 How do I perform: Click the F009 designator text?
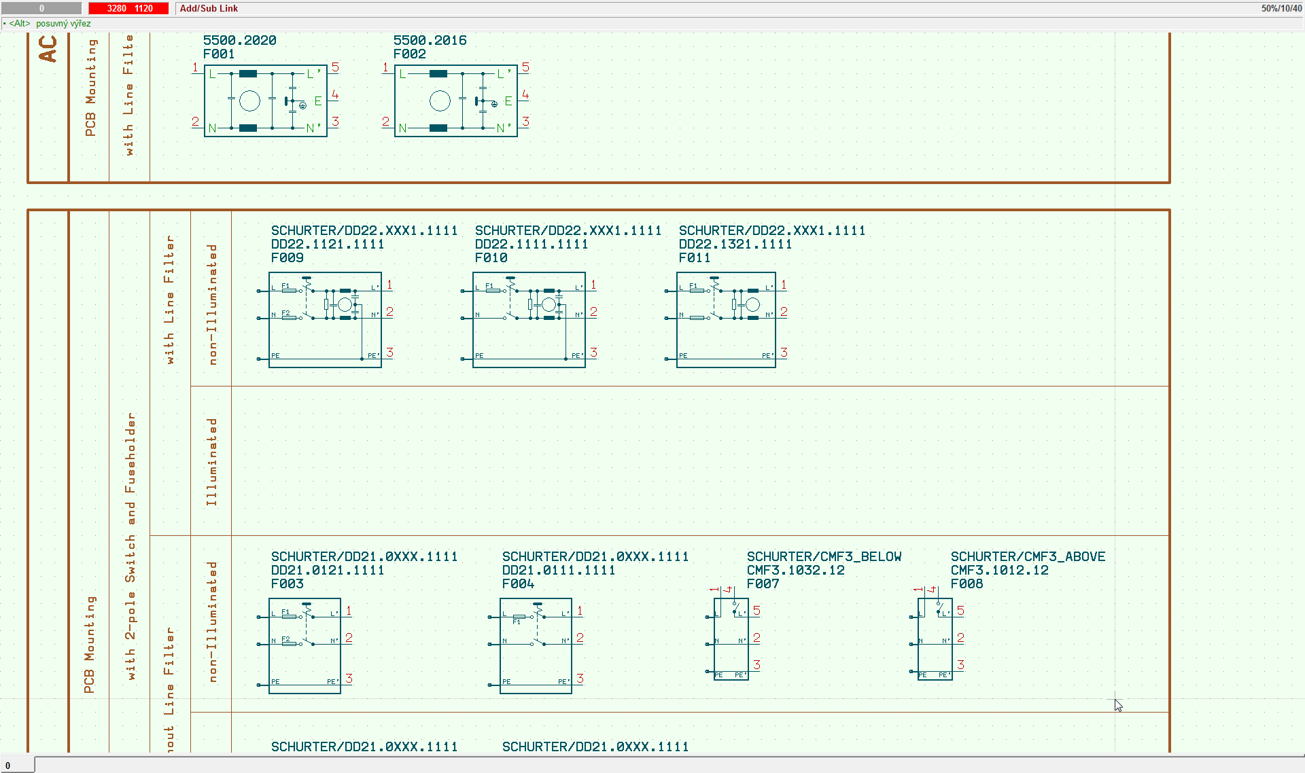pyautogui.click(x=287, y=257)
